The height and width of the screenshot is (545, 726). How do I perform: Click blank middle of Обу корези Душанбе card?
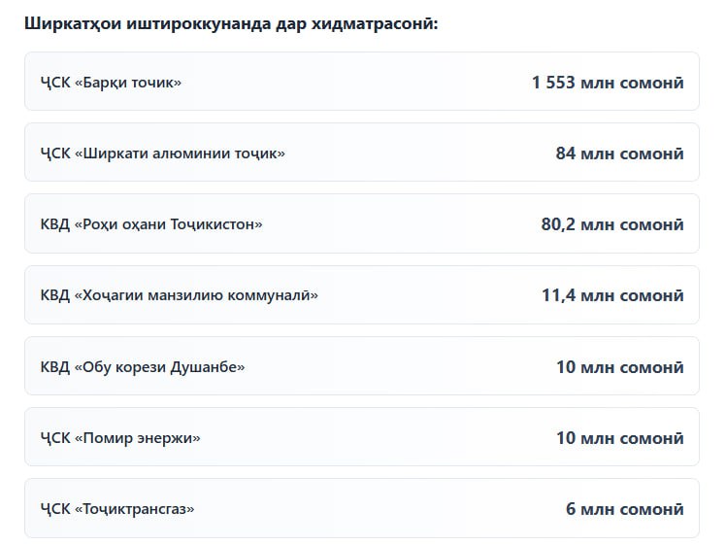coord(398,367)
